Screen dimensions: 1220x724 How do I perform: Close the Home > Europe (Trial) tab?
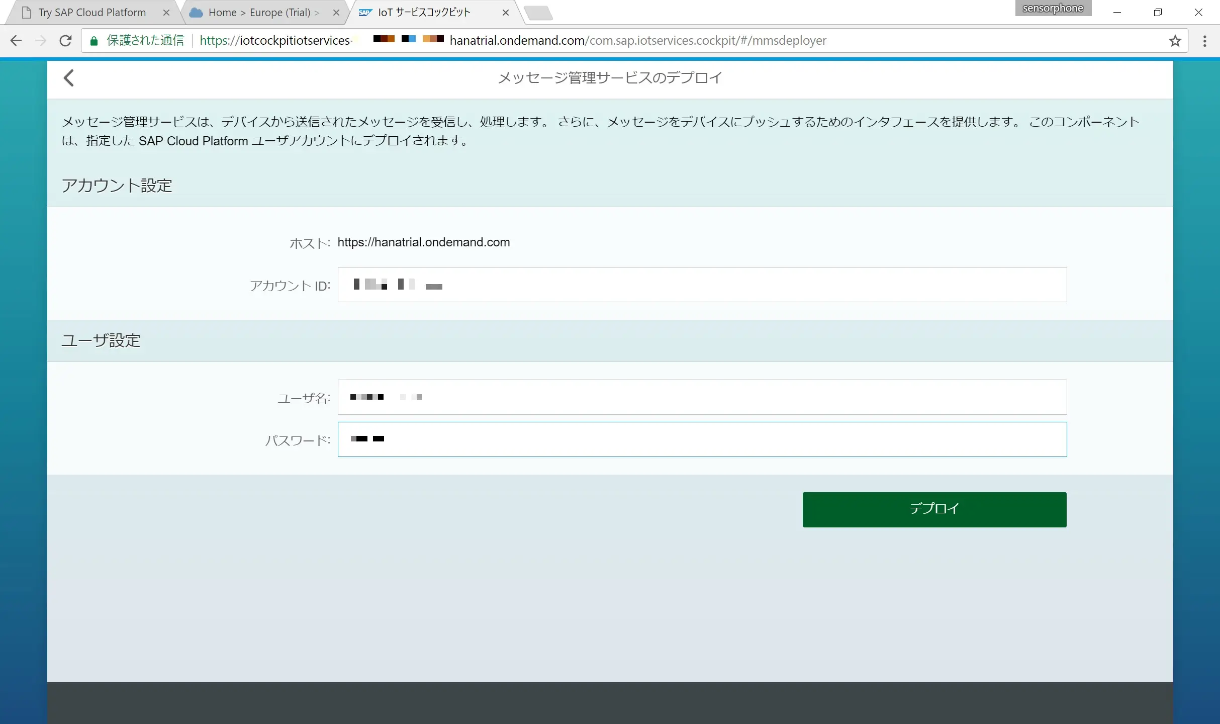tap(336, 13)
